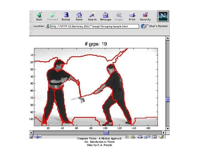Click the horizontal scrollbar left arrow

tap(31, 133)
